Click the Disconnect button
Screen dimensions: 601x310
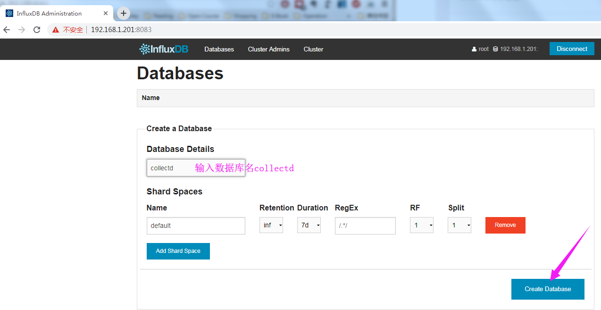572,49
